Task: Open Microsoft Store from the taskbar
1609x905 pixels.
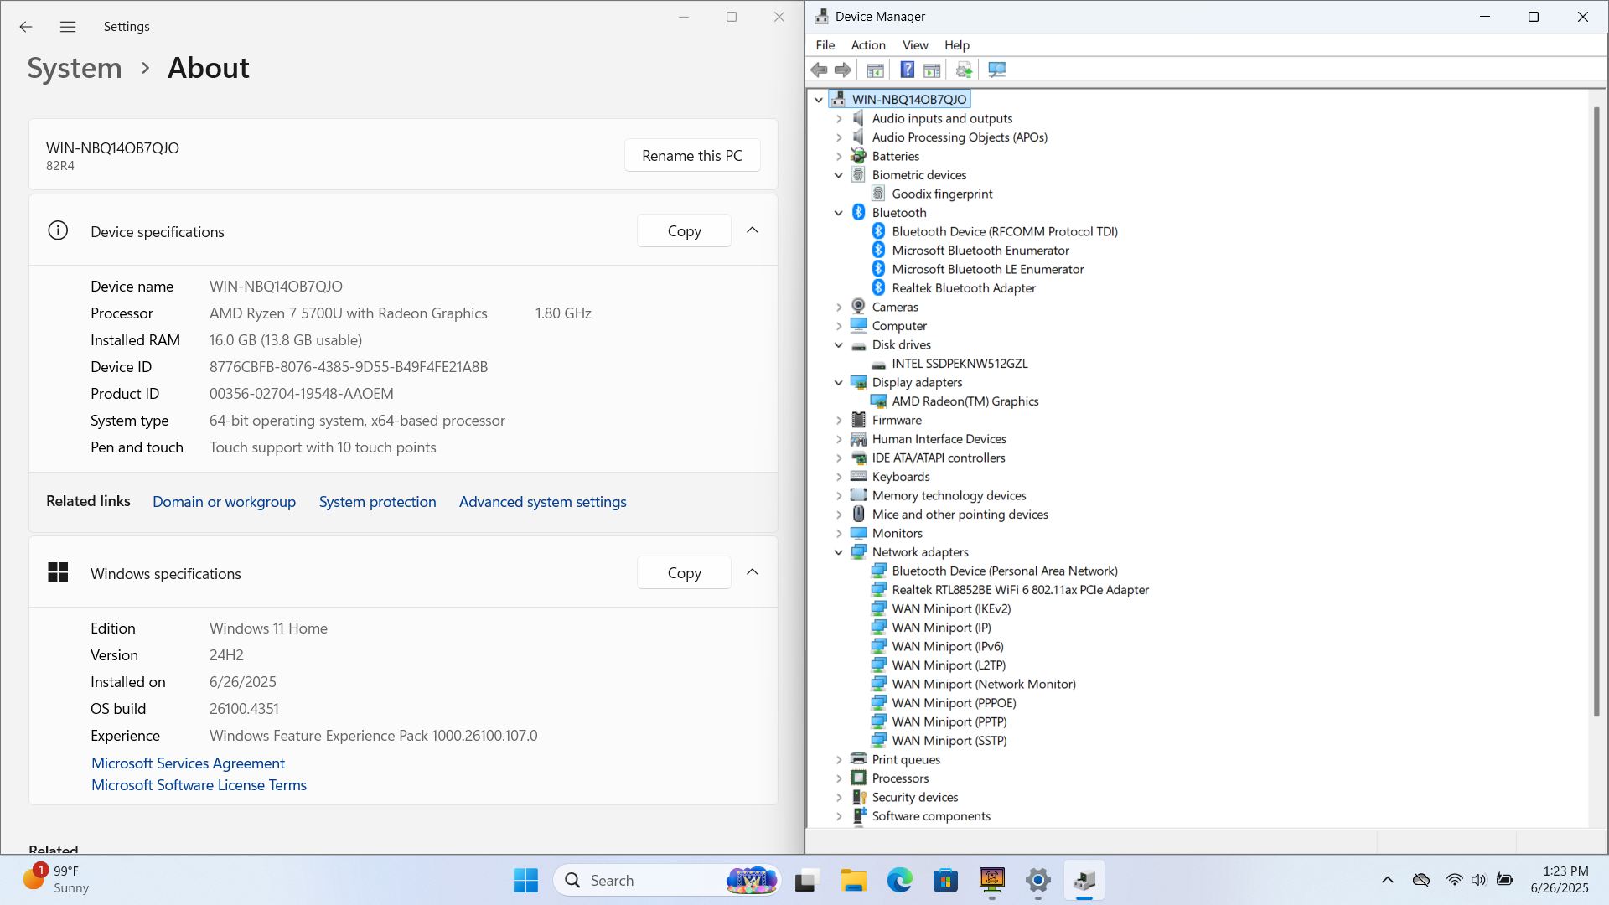Action: (x=945, y=881)
